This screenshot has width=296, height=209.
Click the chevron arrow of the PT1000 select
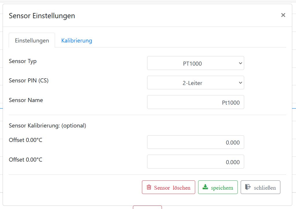(x=240, y=63)
